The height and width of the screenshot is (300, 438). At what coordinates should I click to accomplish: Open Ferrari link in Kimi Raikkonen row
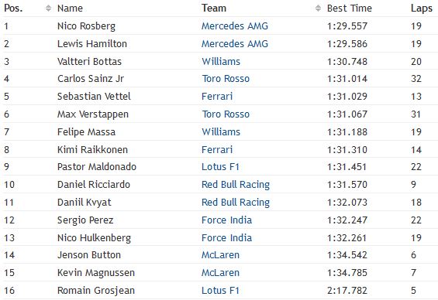click(217, 150)
